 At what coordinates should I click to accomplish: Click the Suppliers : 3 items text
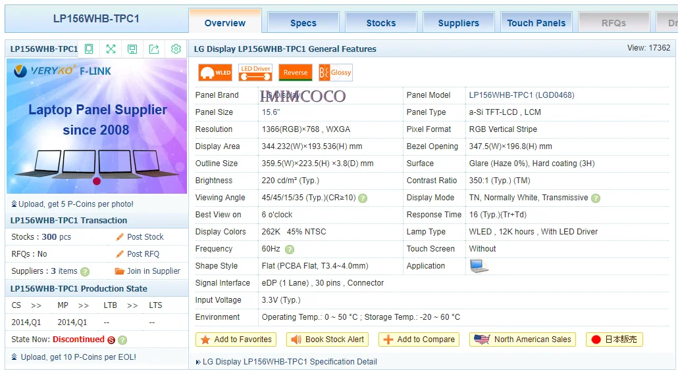(44, 271)
